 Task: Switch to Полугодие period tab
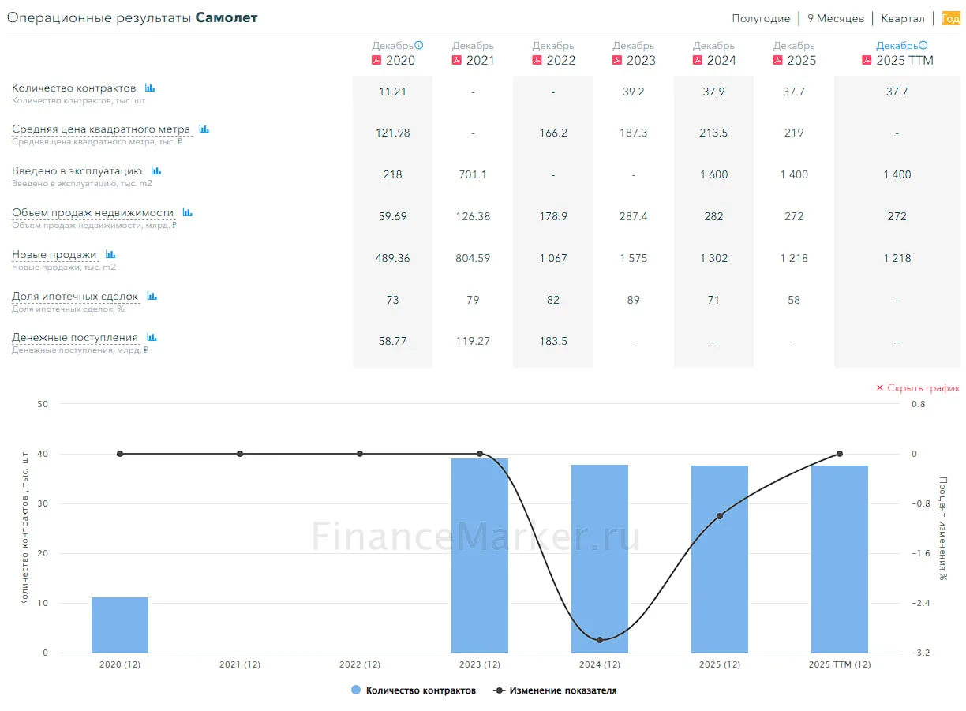[761, 18]
